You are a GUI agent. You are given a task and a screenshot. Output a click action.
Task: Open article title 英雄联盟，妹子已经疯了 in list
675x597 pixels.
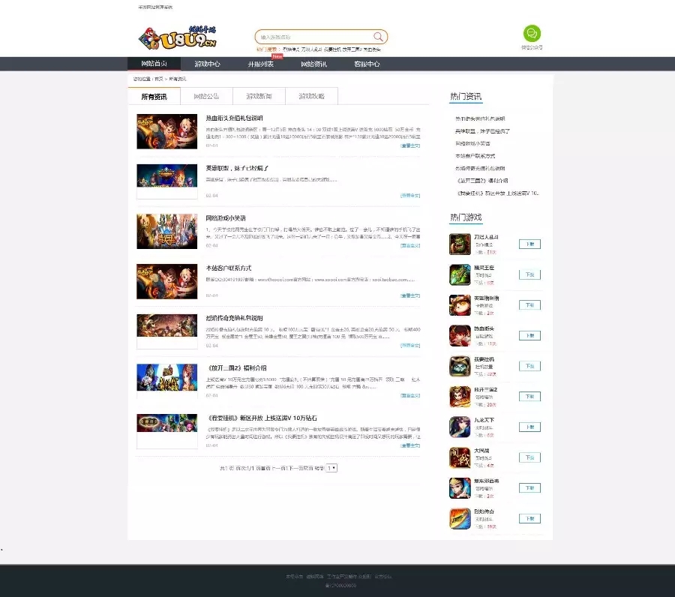[237, 168]
